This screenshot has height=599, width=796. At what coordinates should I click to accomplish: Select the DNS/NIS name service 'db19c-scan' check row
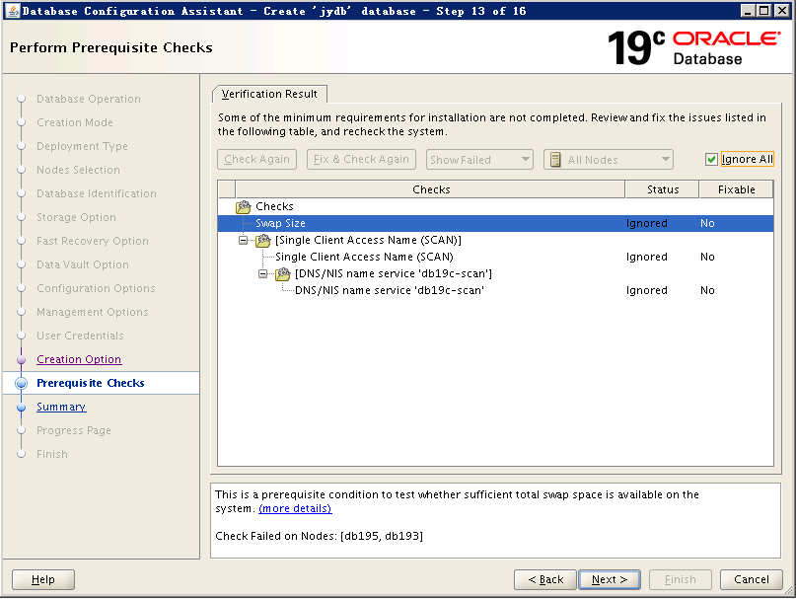tap(495, 290)
